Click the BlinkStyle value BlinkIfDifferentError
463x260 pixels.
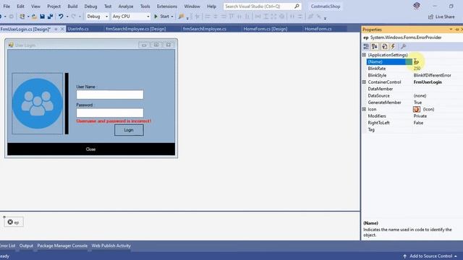[433, 75]
